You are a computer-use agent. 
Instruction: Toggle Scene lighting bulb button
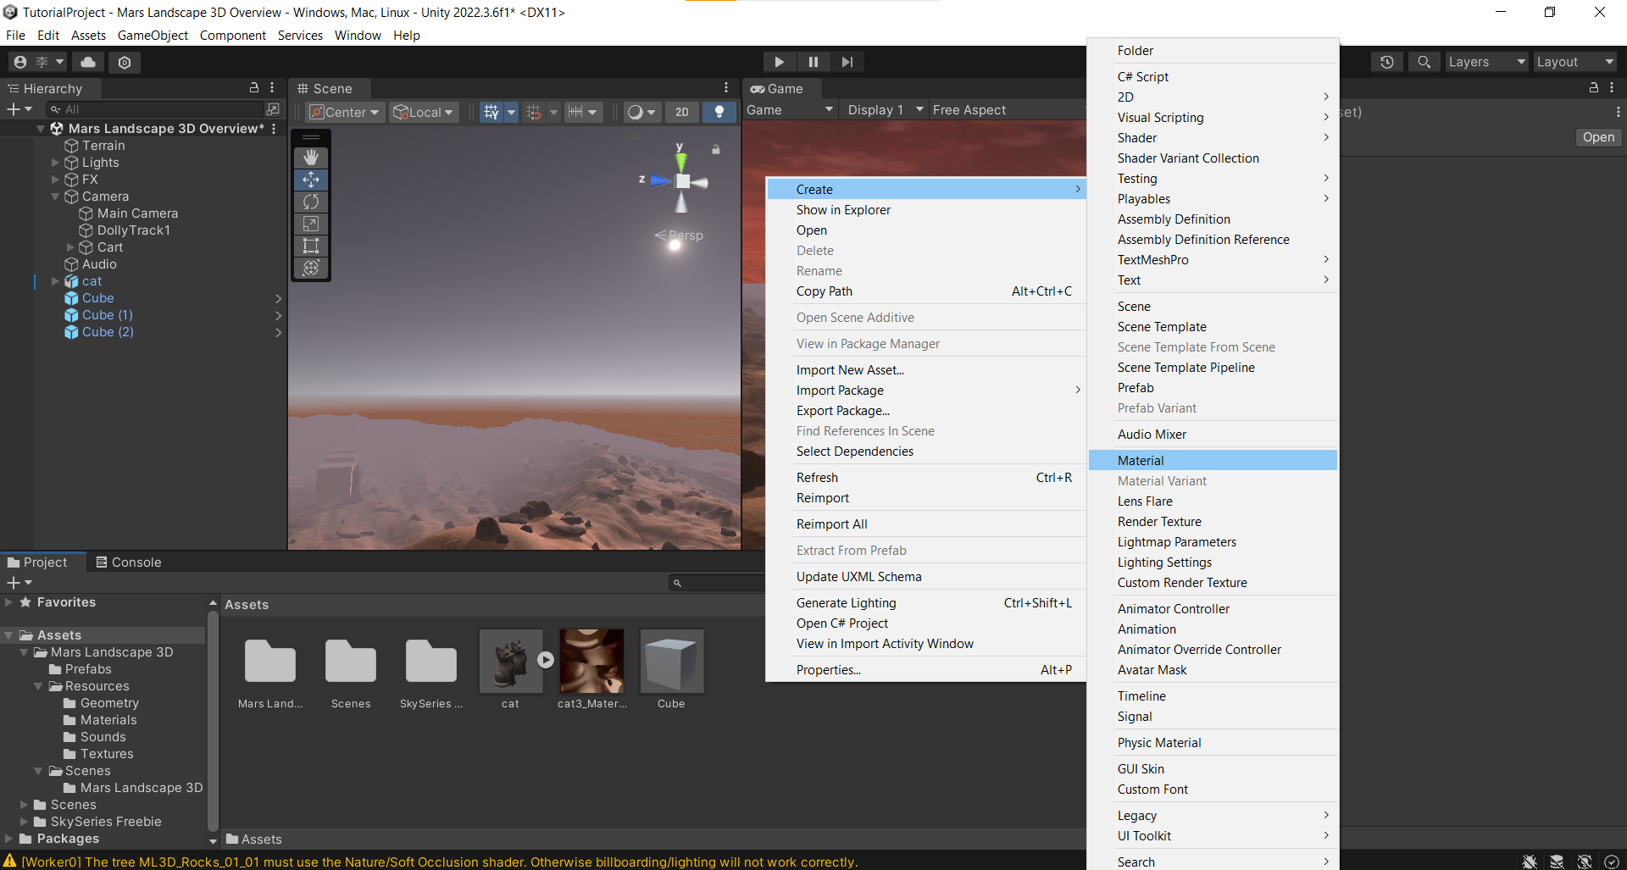719,112
